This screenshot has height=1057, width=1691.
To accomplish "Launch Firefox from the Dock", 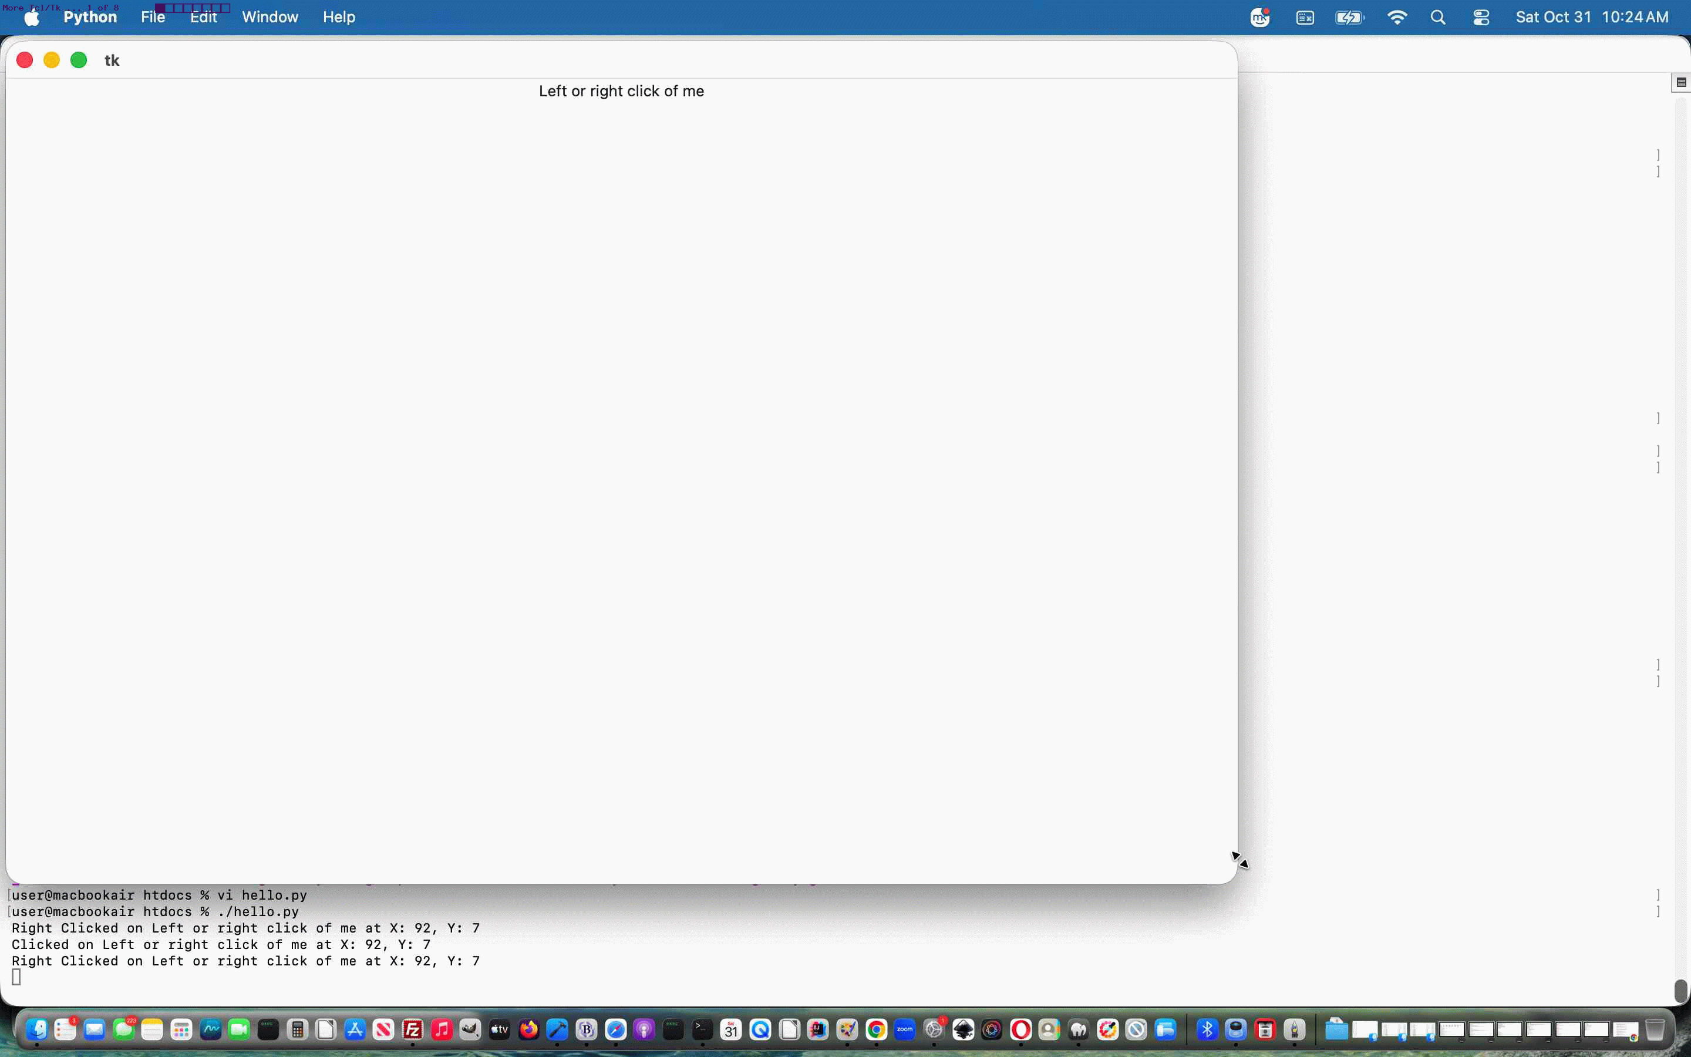I will coord(529,1029).
